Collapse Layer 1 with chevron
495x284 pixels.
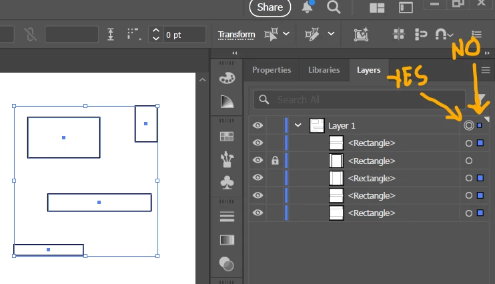pyautogui.click(x=298, y=125)
